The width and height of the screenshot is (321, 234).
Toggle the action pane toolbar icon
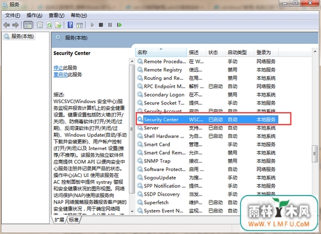[79, 25]
